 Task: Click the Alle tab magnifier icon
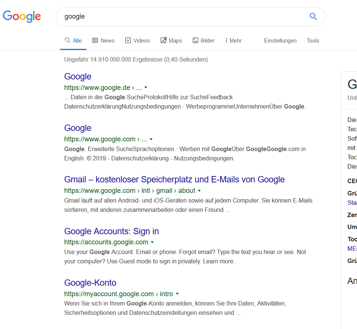[68, 40]
